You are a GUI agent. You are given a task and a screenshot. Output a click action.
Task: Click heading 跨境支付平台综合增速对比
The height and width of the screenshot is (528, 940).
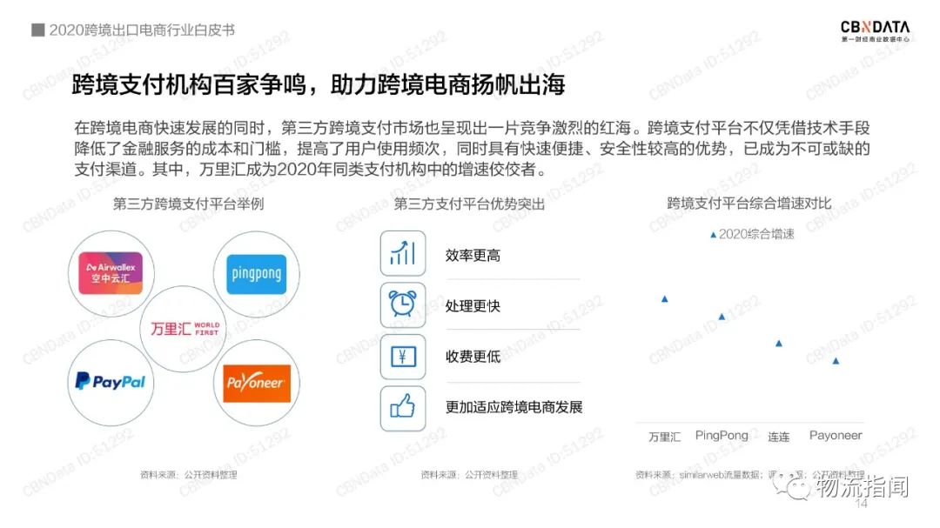(x=749, y=204)
